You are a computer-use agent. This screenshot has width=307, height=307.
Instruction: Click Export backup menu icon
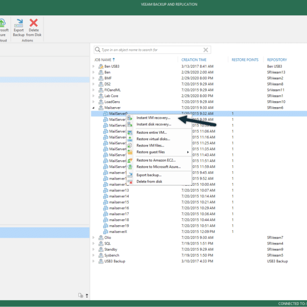[130, 175]
